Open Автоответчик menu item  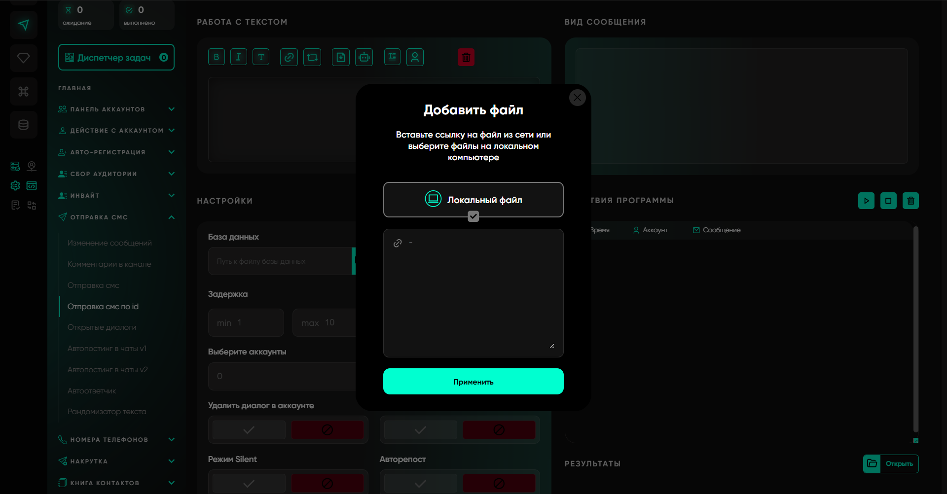click(92, 391)
